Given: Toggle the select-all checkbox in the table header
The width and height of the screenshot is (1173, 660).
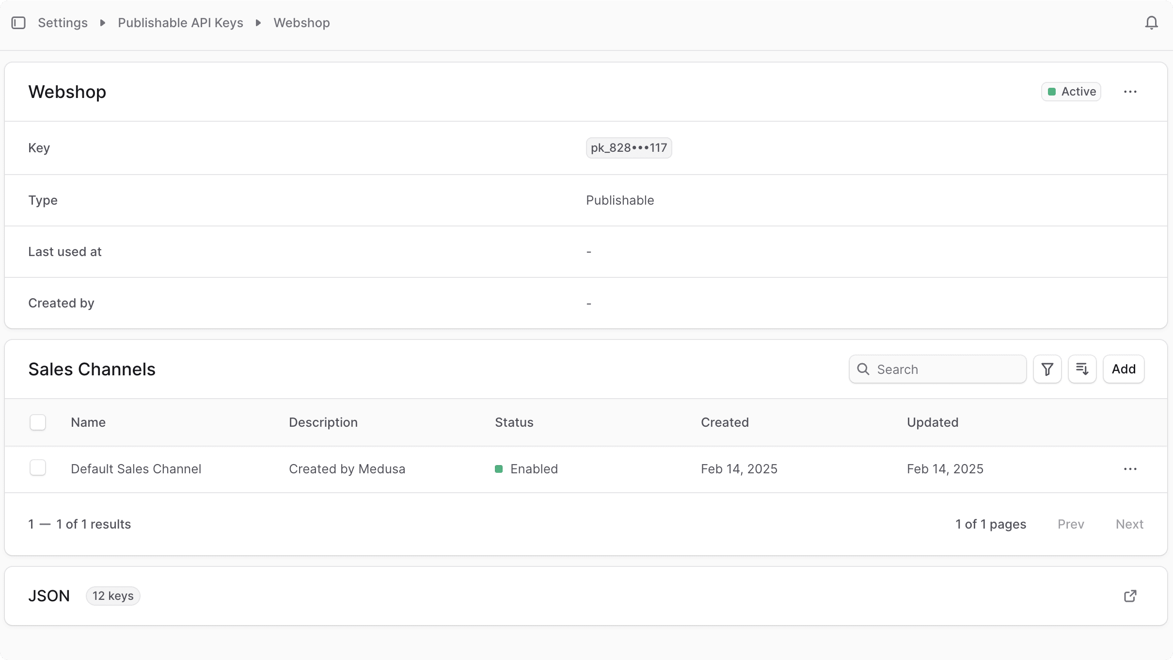Looking at the screenshot, I should pyautogui.click(x=37, y=422).
